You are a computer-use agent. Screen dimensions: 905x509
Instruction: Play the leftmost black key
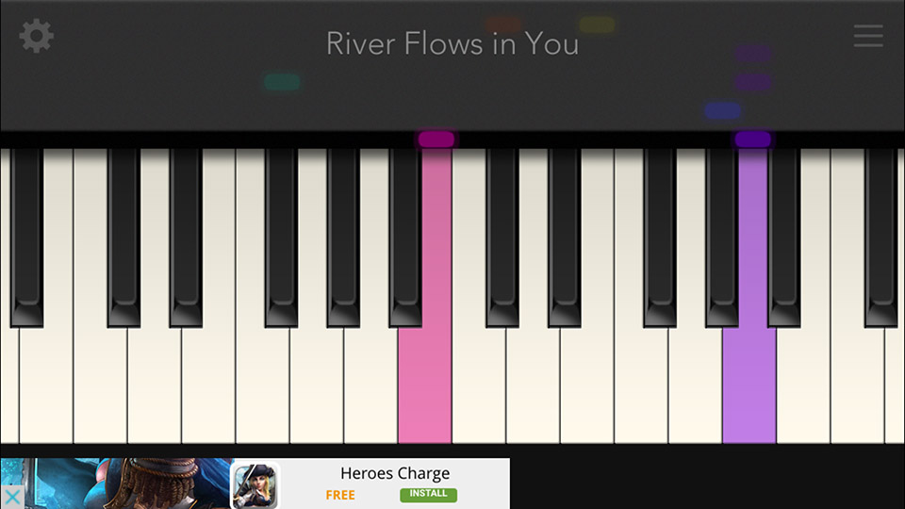[x=26, y=237]
